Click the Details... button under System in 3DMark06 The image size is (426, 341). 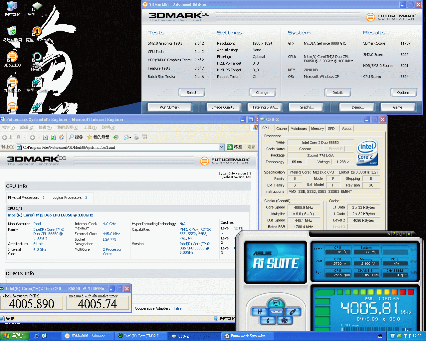(338, 93)
